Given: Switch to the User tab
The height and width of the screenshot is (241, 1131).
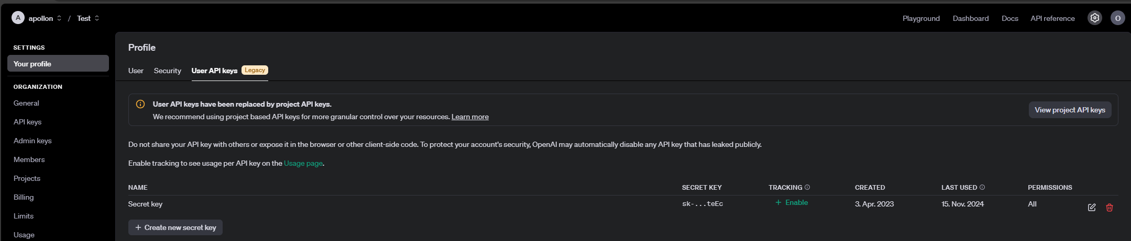Looking at the screenshot, I should [136, 71].
